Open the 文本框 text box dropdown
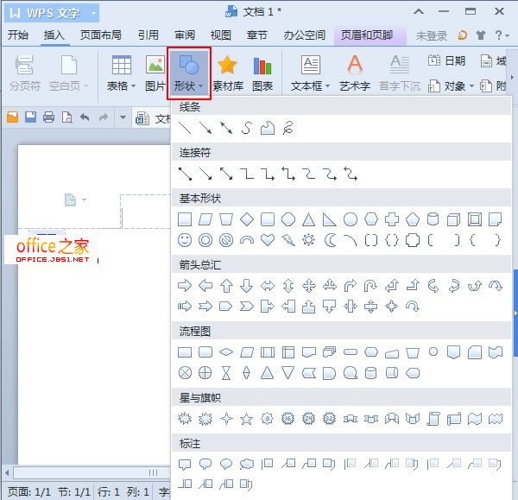This screenshot has width=518, height=500. point(310,73)
